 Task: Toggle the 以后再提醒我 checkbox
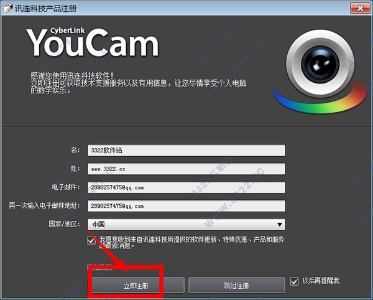tap(294, 281)
